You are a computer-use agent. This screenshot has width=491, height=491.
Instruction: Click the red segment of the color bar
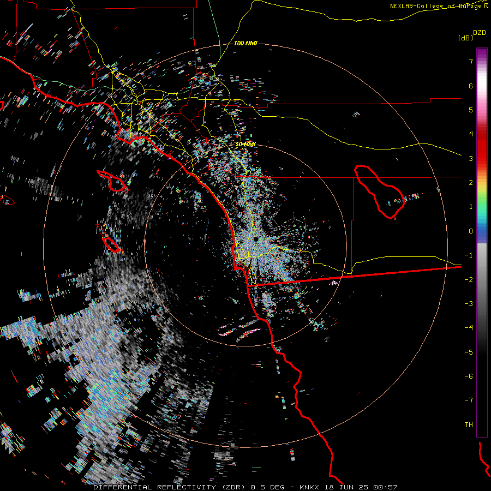tap(482, 147)
